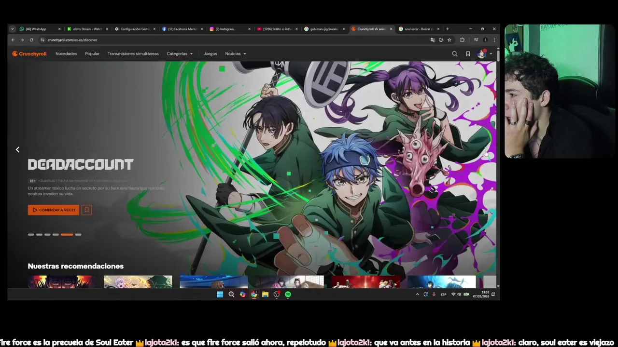The height and width of the screenshot is (347, 618).
Task: Open Chrome three-dot menu
Action: (494, 40)
